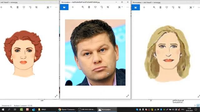Click the blonde woman drawing in the right window
This screenshot has width=200, height=112.
pos(167,54)
